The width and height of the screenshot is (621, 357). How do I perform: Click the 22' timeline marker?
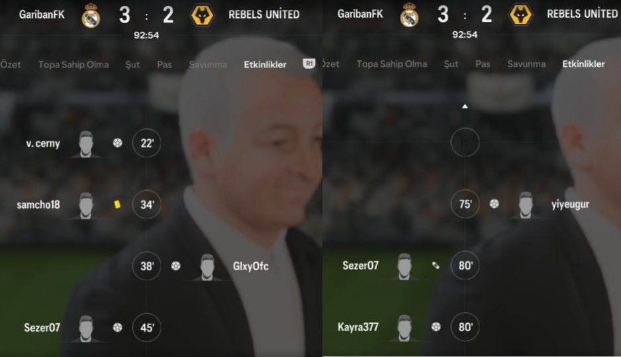pos(146,143)
